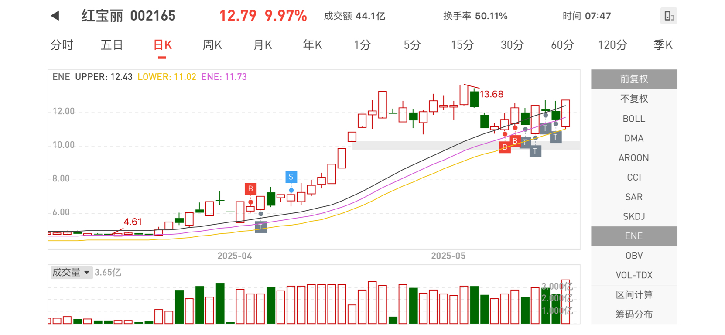Select the red B marker near 2025-04
Image resolution: width=725 pixels, height=335 pixels.
click(x=250, y=189)
